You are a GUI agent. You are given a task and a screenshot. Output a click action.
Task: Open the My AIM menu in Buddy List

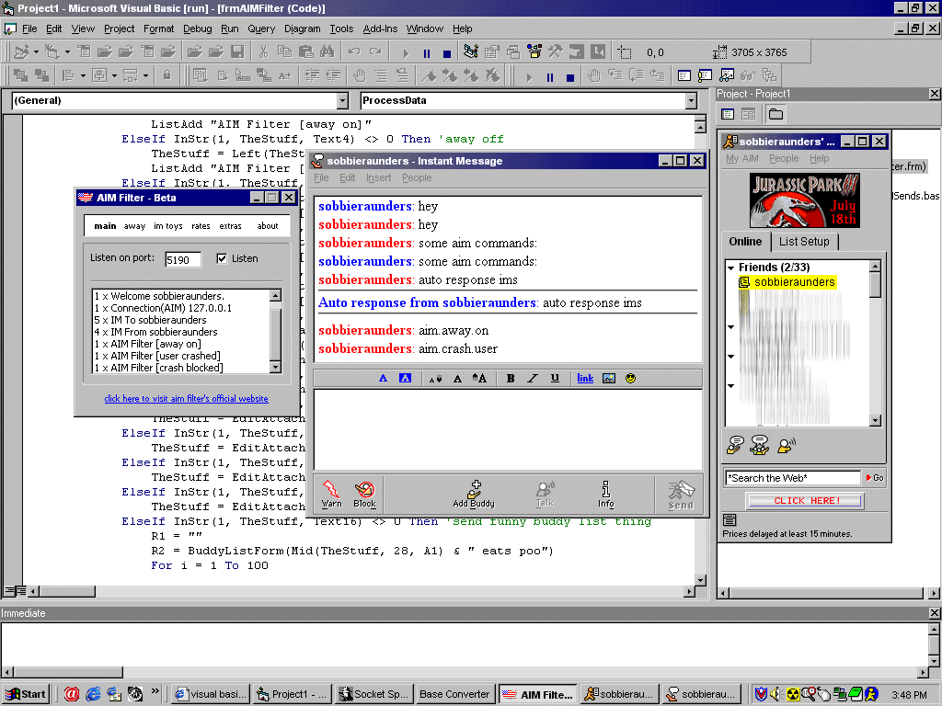pos(742,158)
